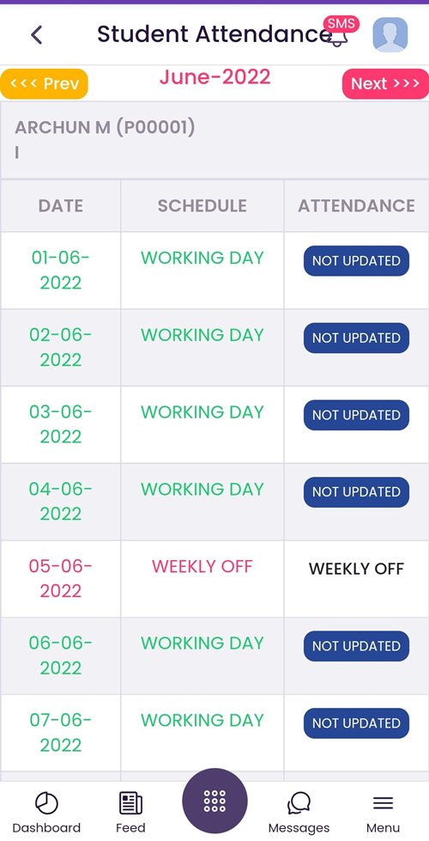Select NOT UPDATED badge for 06-06-2022

tap(356, 646)
